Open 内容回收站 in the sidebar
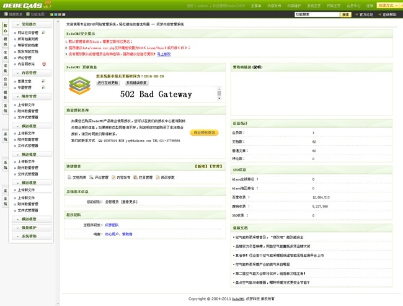The image size is (403, 306). click(26, 64)
